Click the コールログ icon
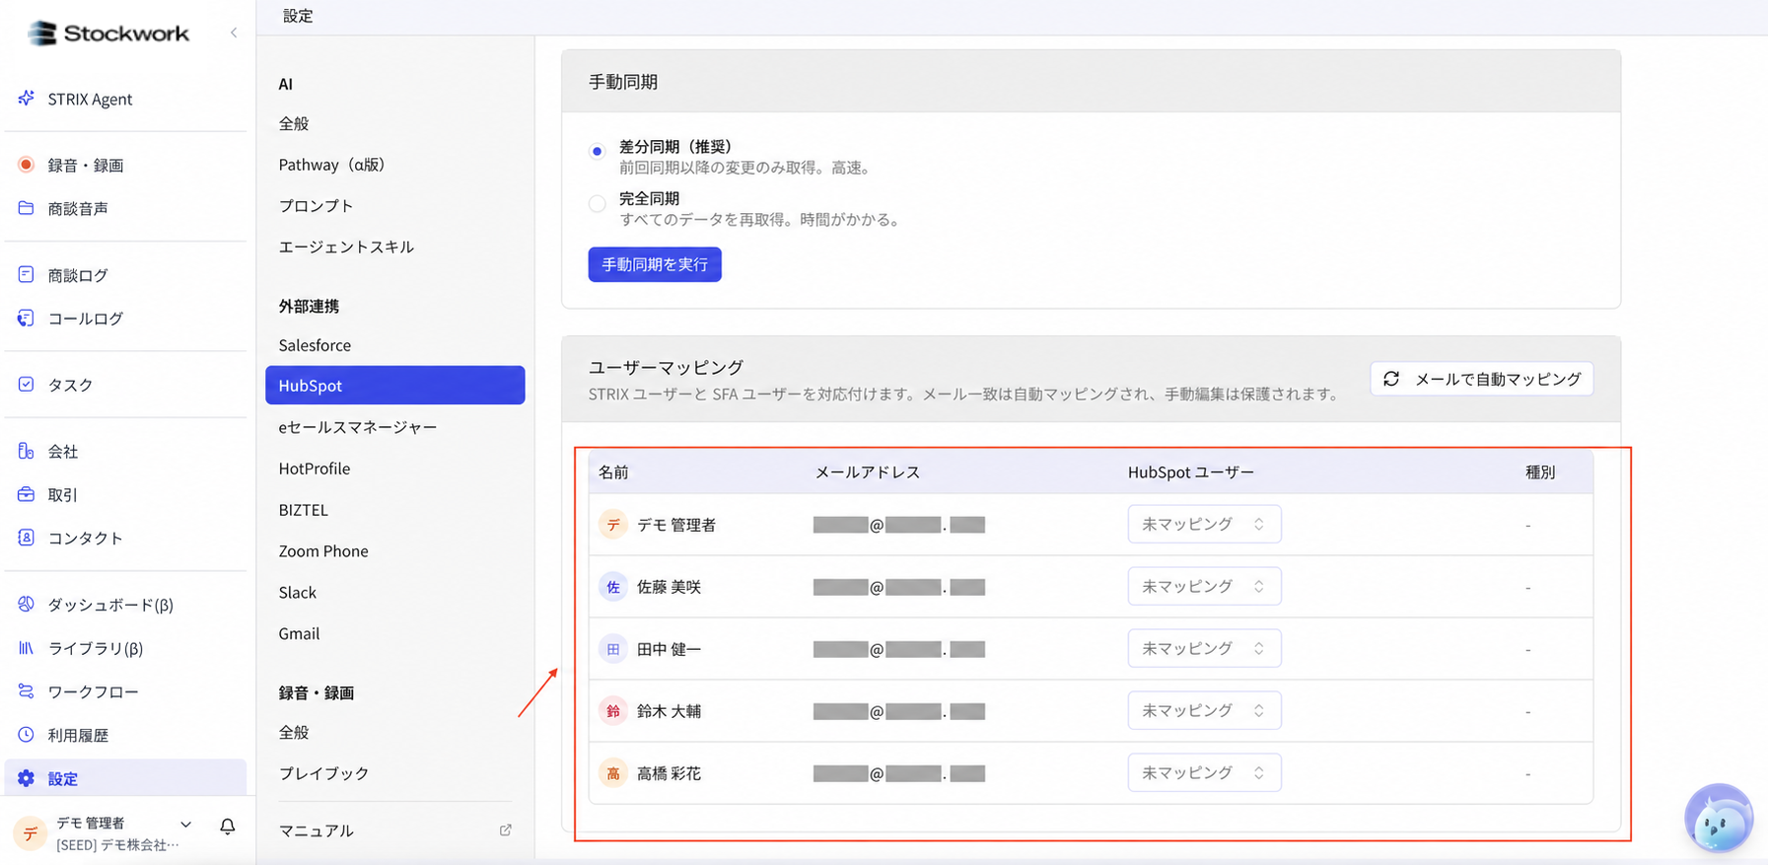Screen dimensions: 1768x865 pos(27,318)
